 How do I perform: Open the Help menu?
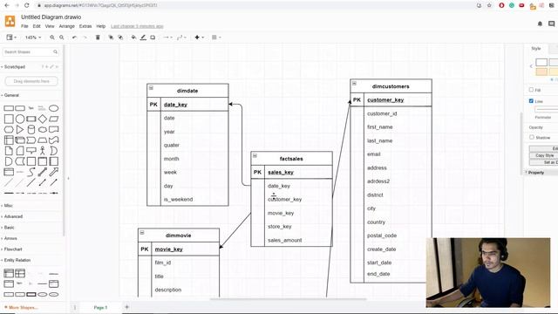[101, 26]
